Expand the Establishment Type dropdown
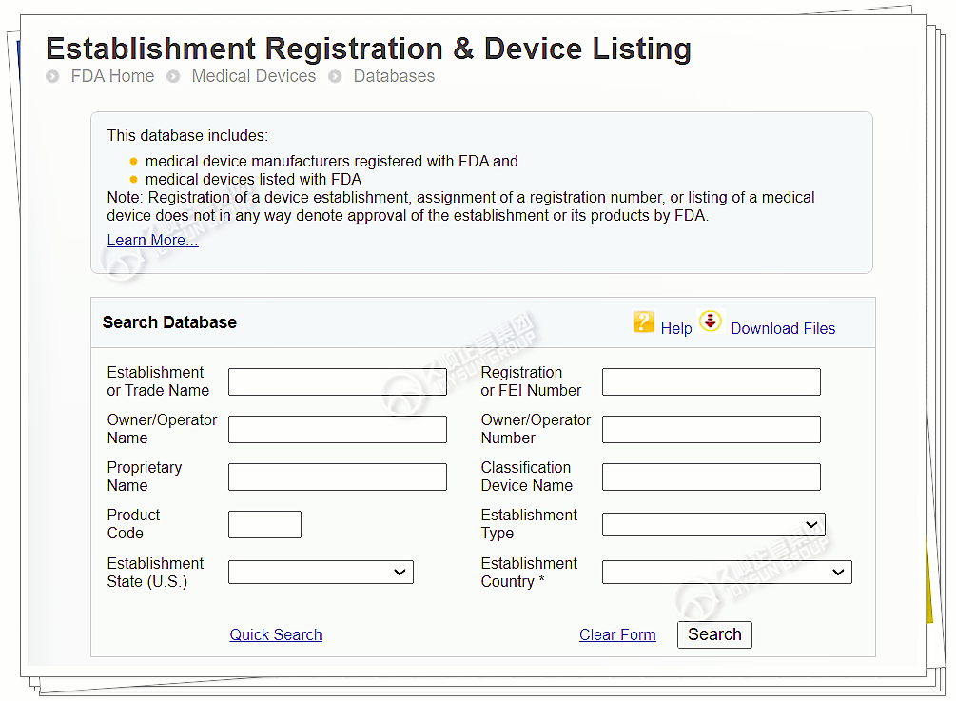Viewport: 956px width, 701px height. [713, 524]
